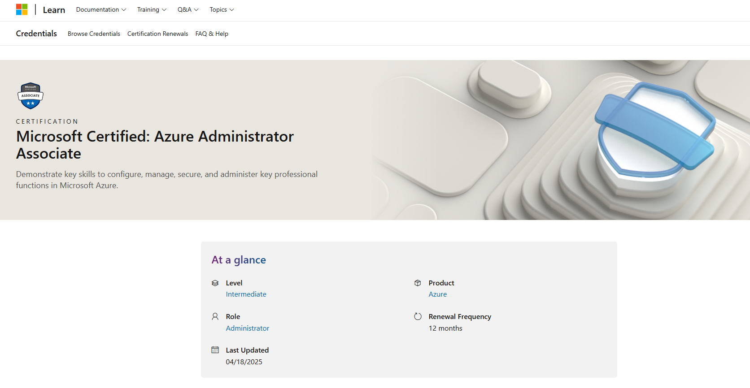
Task: Click the Last Updated calendar icon
Action: click(x=215, y=350)
